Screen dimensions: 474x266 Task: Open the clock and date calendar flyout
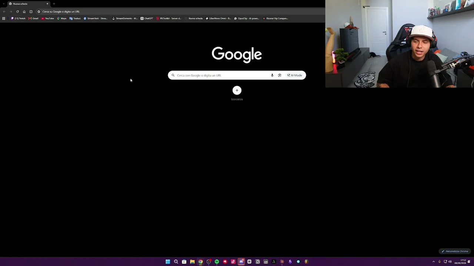coord(460,262)
